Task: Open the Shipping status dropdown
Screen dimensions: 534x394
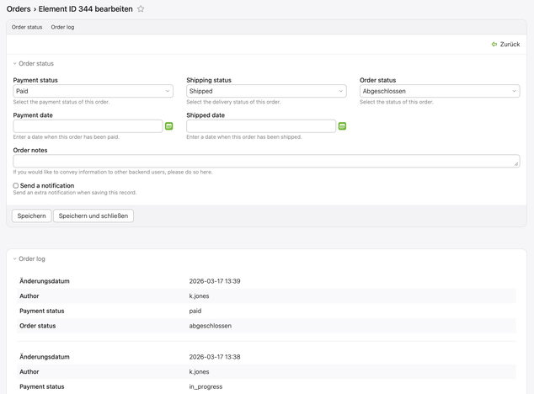Action: [266, 91]
